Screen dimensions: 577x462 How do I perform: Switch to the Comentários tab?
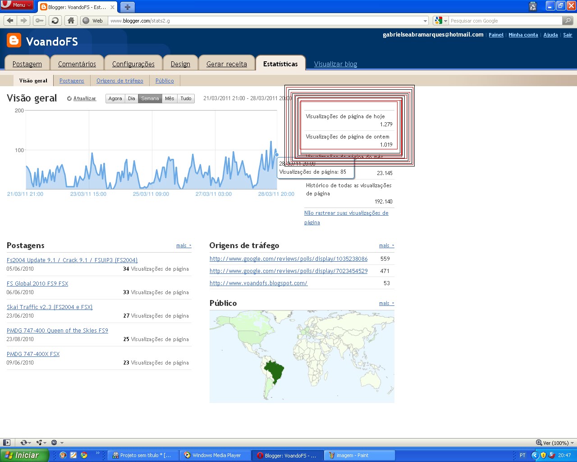(77, 64)
